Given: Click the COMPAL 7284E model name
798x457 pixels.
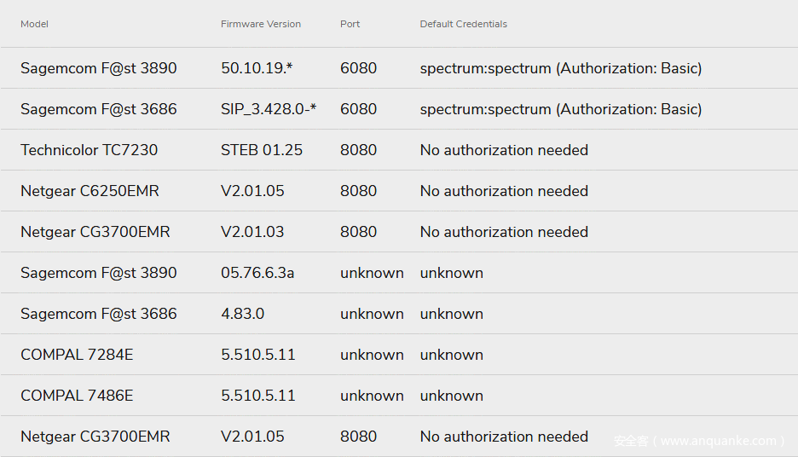Looking at the screenshot, I should (x=77, y=355).
